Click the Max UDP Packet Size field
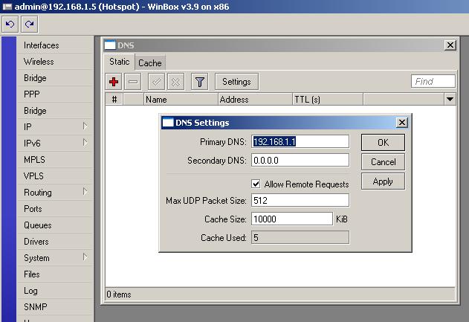 point(300,200)
